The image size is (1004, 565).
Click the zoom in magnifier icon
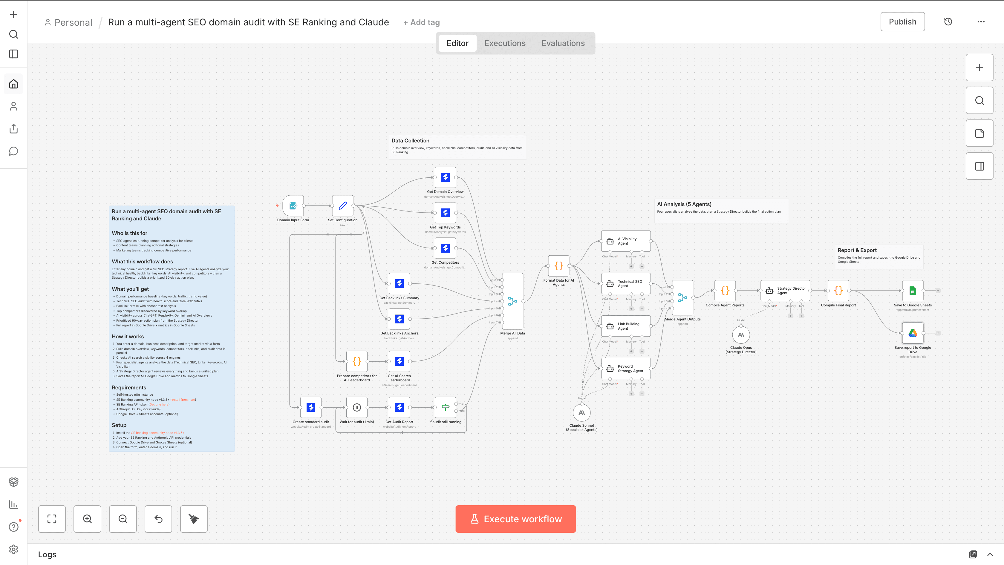pyautogui.click(x=87, y=519)
